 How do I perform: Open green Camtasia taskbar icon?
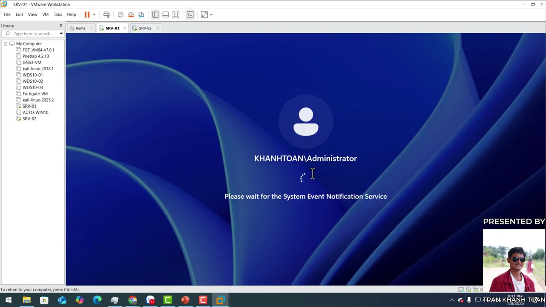[168, 300]
